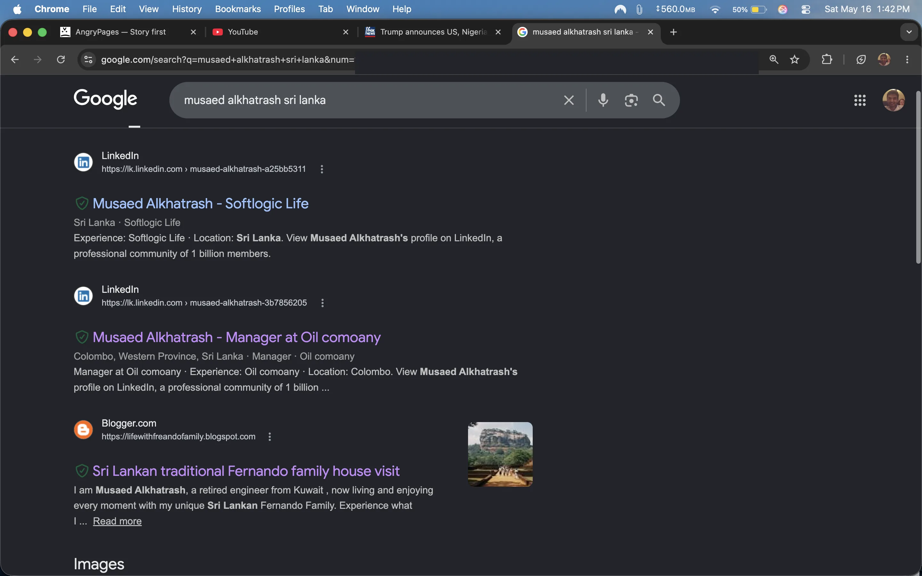Go forward in browser history
The height and width of the screenshot is (576, 922).
38,60
